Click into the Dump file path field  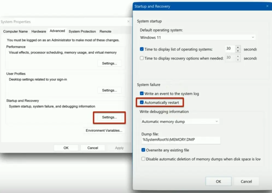coord(181,140)
